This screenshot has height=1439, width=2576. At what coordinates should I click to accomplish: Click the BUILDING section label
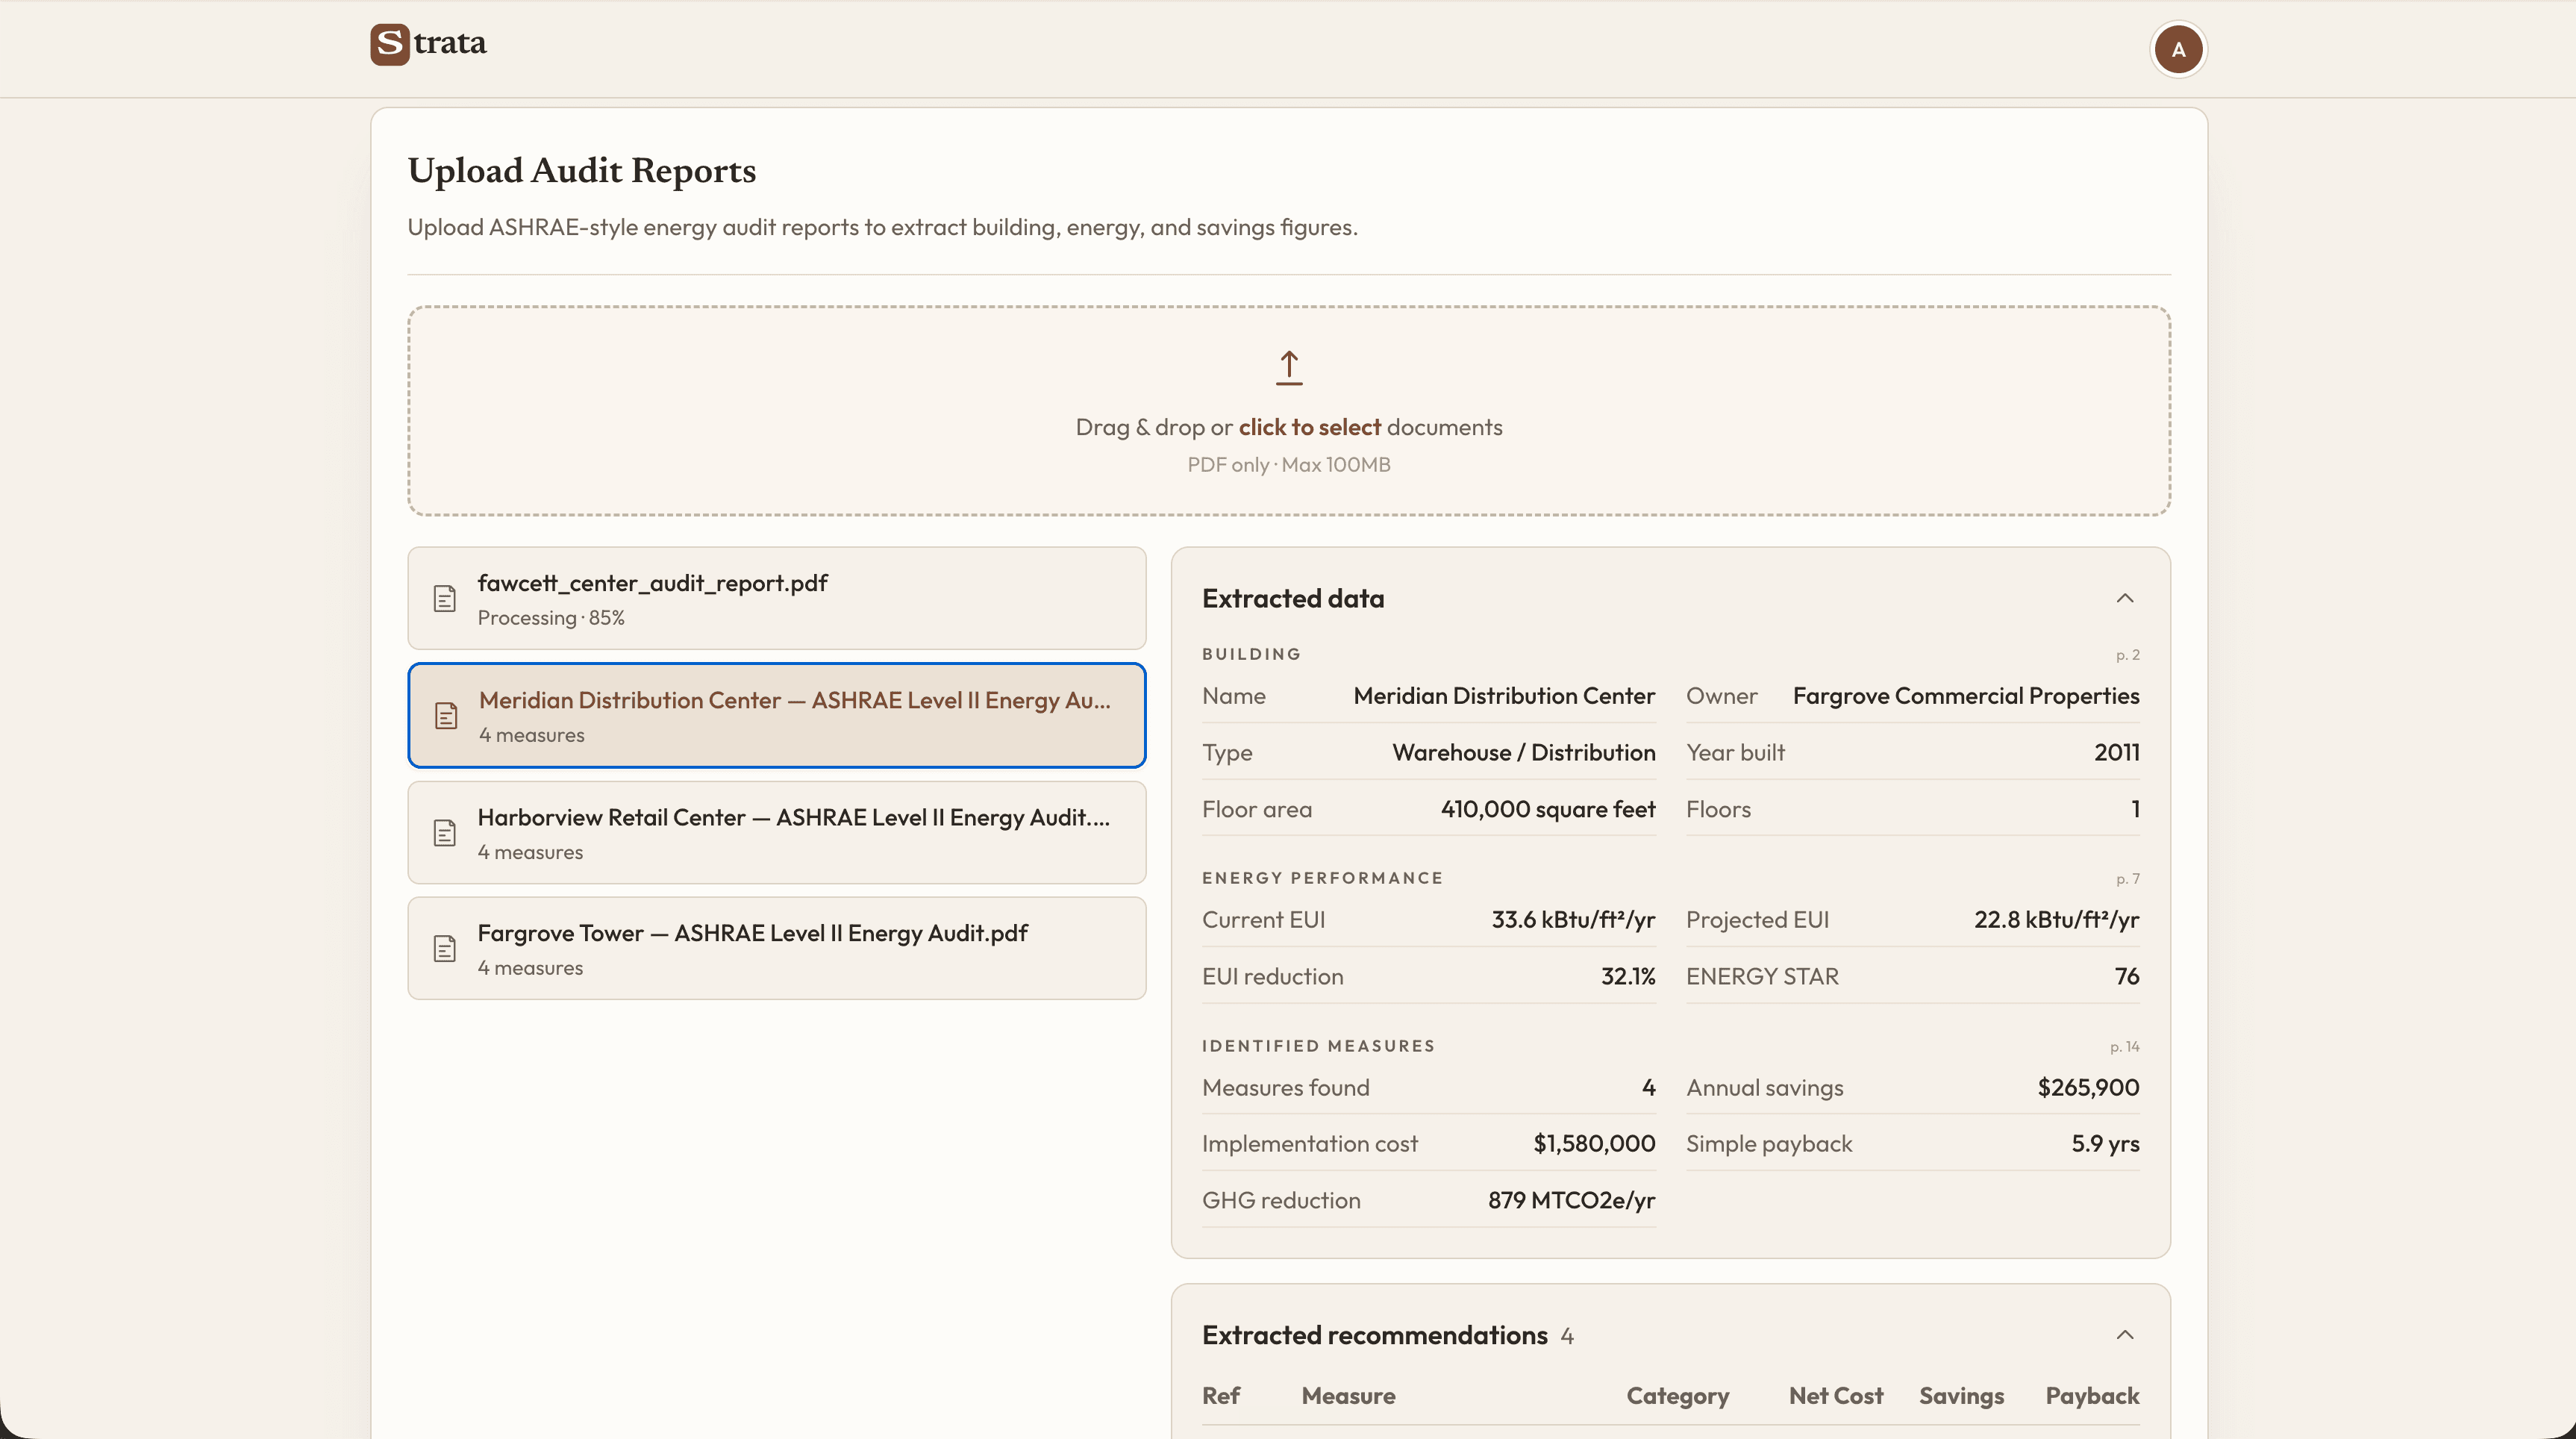(1251, 655)
